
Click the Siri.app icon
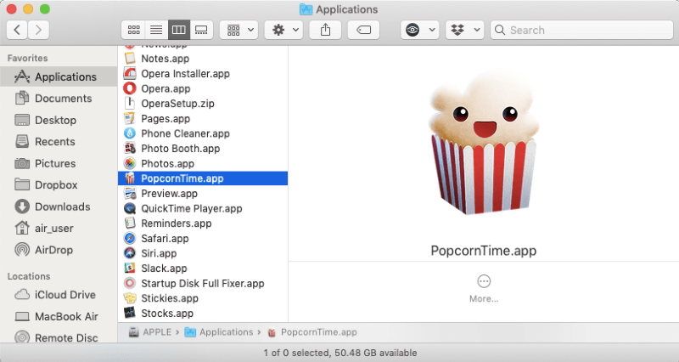pyautogui.click(x=130, y=253)
